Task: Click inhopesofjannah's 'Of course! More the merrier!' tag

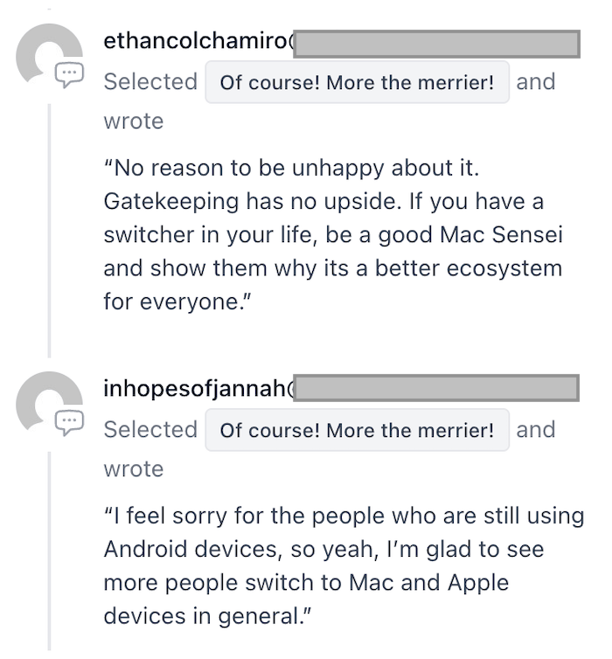Action: 357,431
